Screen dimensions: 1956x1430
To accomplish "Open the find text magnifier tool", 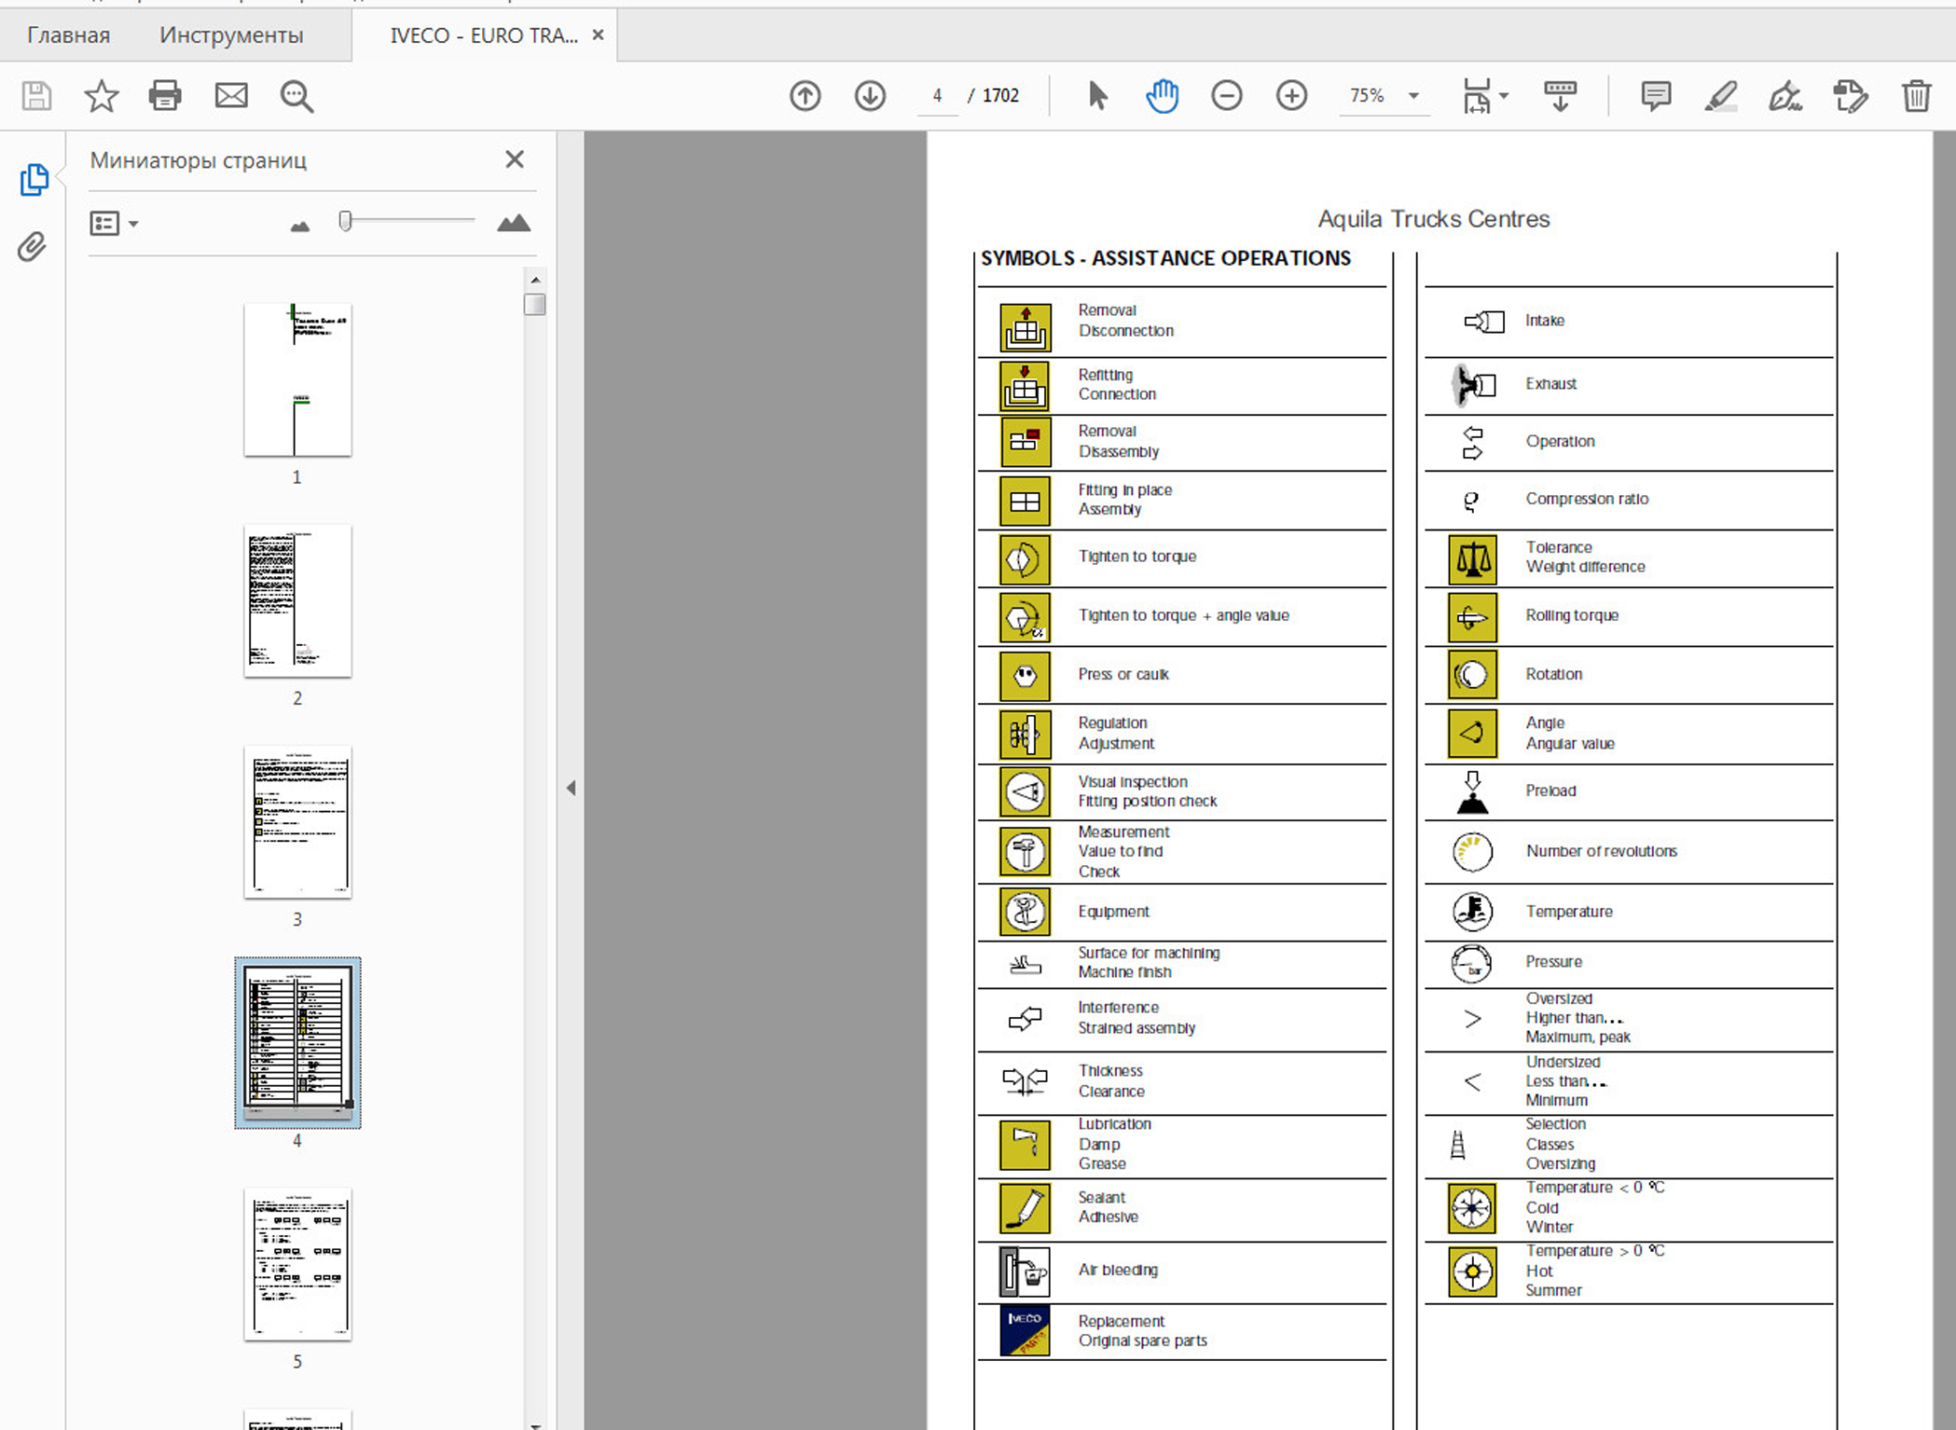I will pyautogui.click(x=296, y=95).
